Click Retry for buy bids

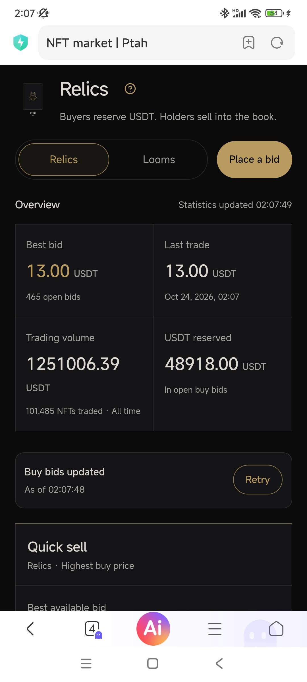tap(258, 480)
